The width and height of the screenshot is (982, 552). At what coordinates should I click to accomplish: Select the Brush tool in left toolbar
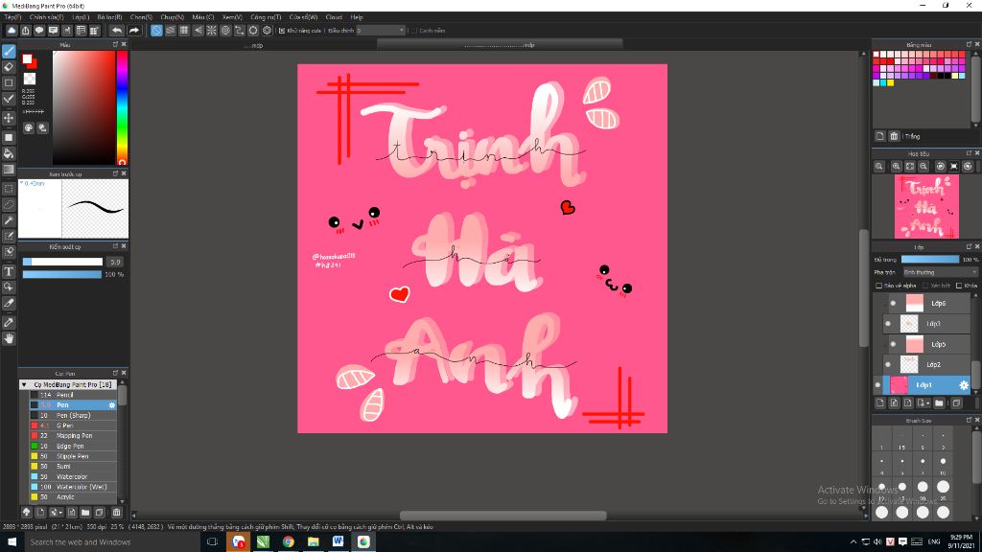coord(9,52)
